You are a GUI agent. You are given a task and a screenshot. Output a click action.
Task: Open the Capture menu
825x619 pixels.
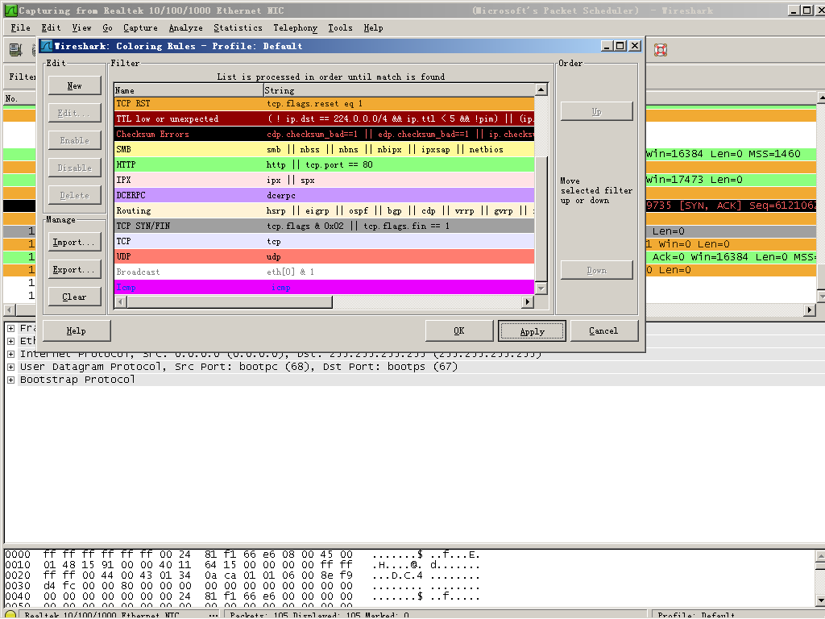(140, 28)
